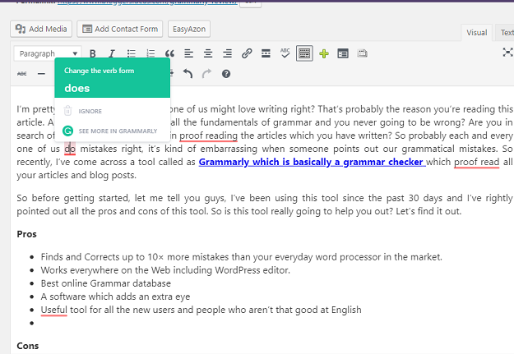This screenshot has height=354, width=514.
Task: Accept Grammarly suggestion "does"
Action: (x=77, y=88)
